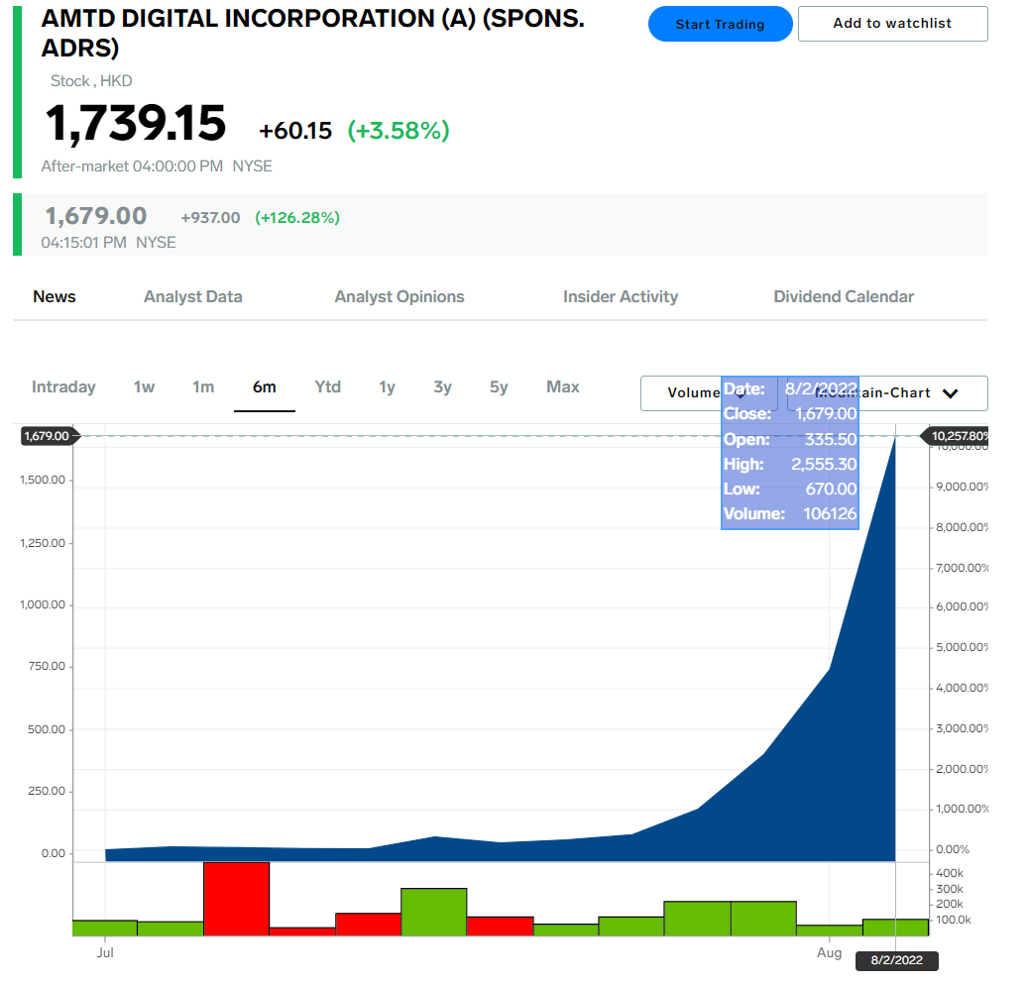Click the tall red July volume bar

coord(236,897)
